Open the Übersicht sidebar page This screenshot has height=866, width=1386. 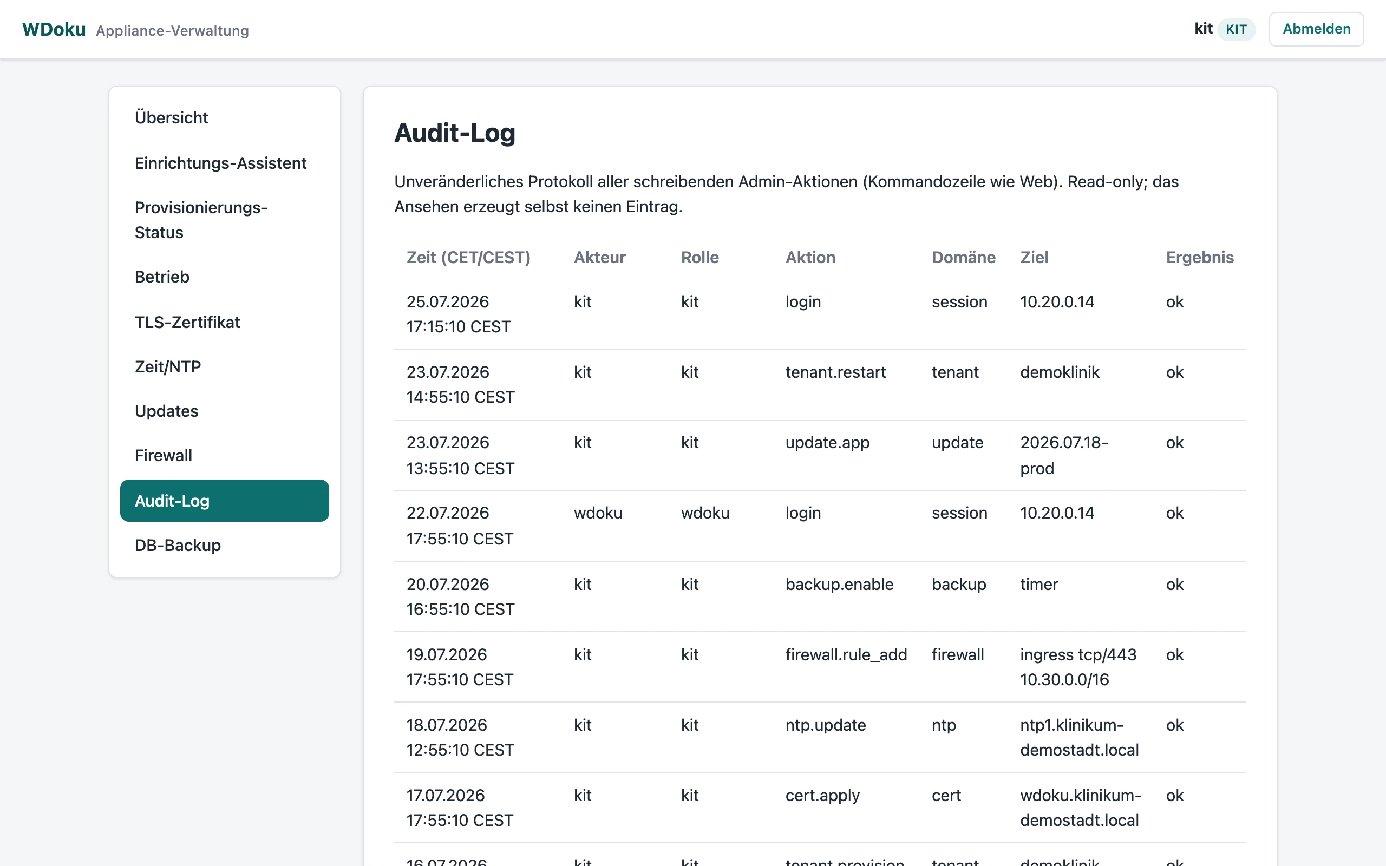pyautogui.click(x=225, y=117)
